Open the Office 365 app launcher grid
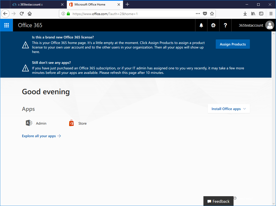The image size is (276, 206). point(7,25)
